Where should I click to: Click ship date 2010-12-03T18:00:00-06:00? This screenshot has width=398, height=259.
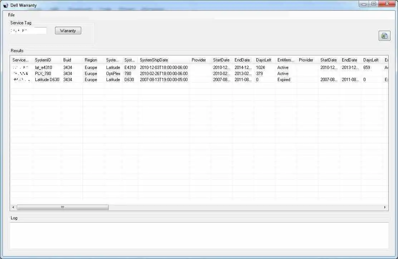[x=164, y=68]
